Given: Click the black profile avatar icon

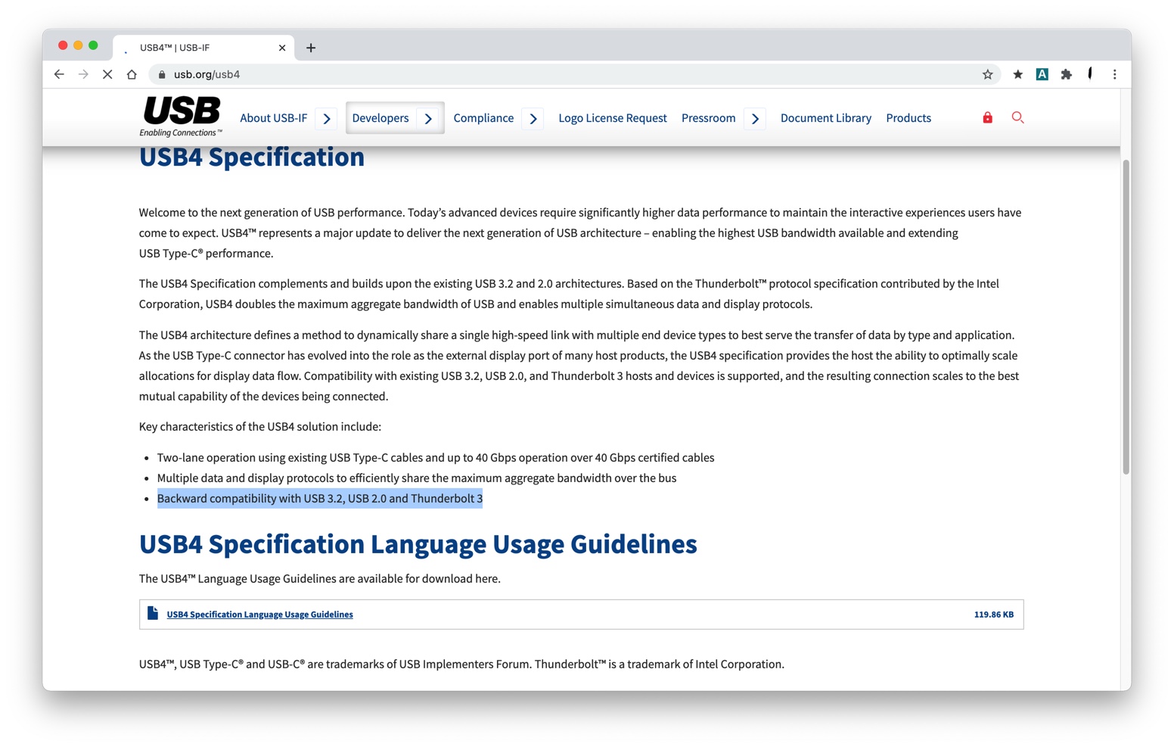Looking at the screenshot, I should coord(1090,73).
